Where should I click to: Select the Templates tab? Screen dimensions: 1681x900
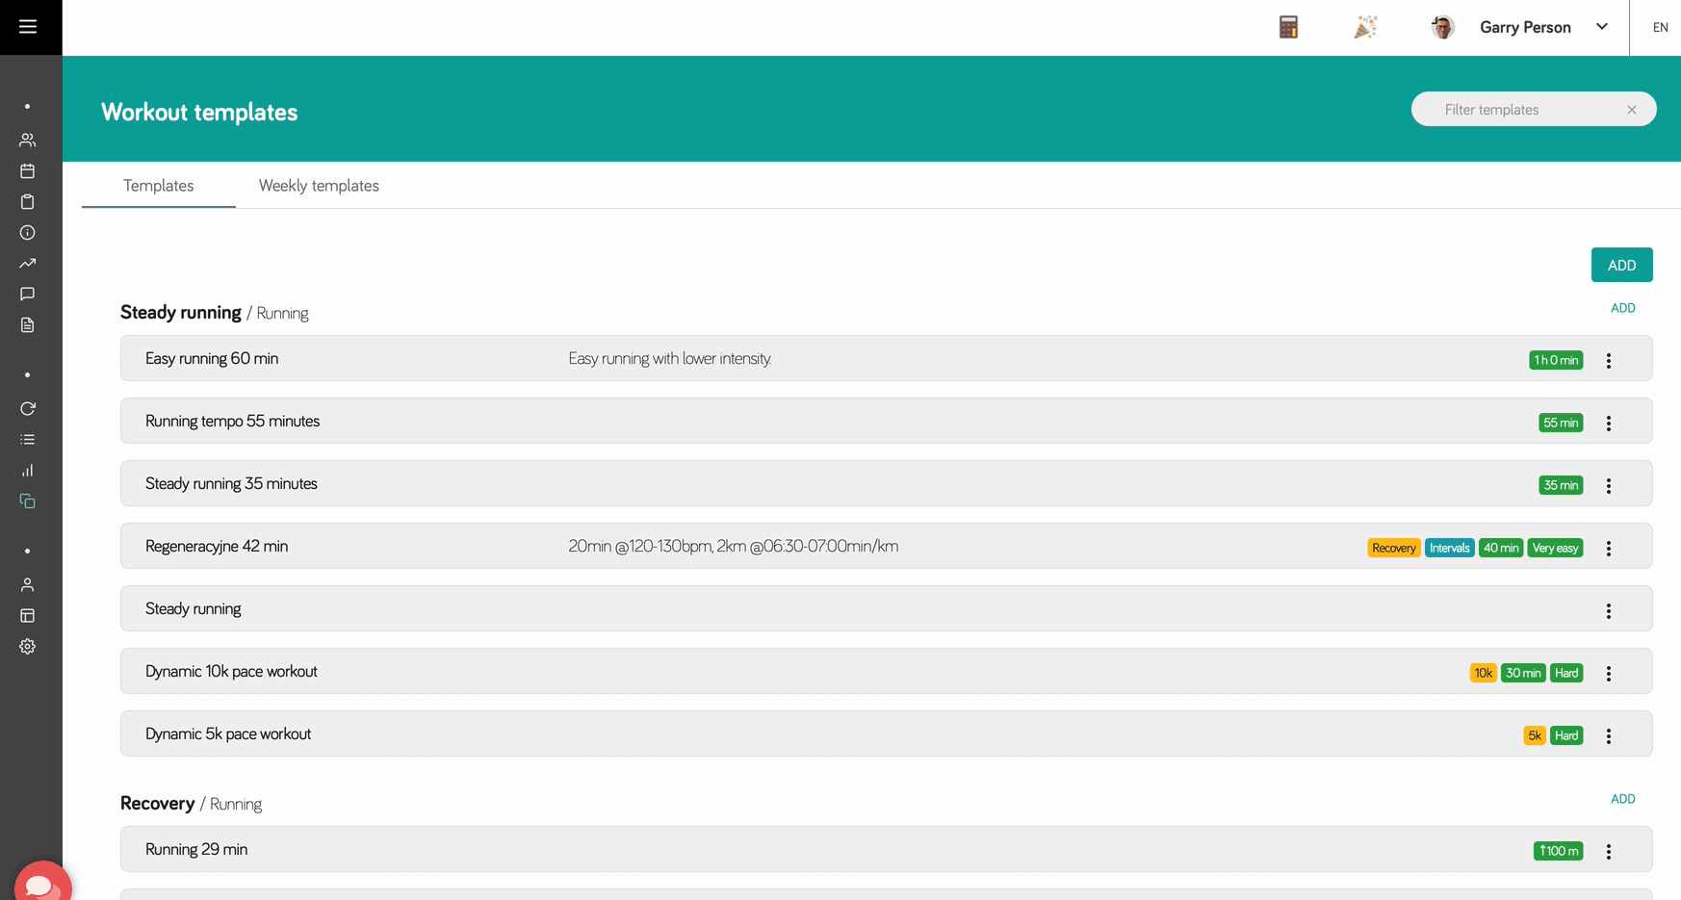[x=159, y=186]
